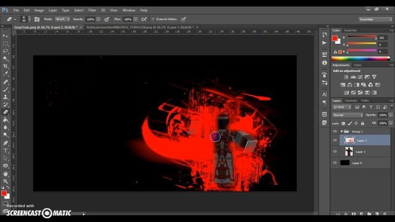Open the layer blend mode Normal dropdown

click(x=347, y=115)
